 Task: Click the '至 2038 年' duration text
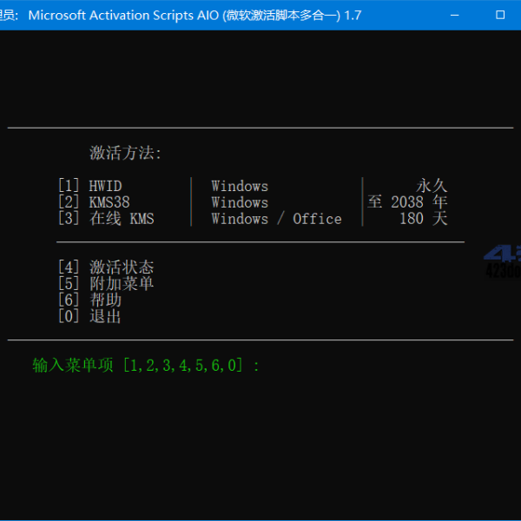407,202
